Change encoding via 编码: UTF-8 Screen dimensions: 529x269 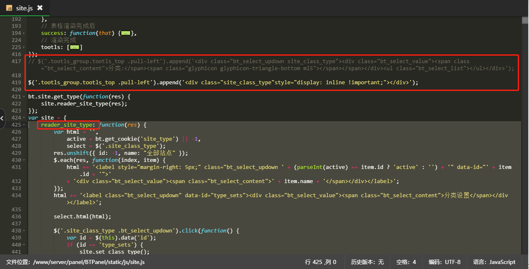click(445, 262)
